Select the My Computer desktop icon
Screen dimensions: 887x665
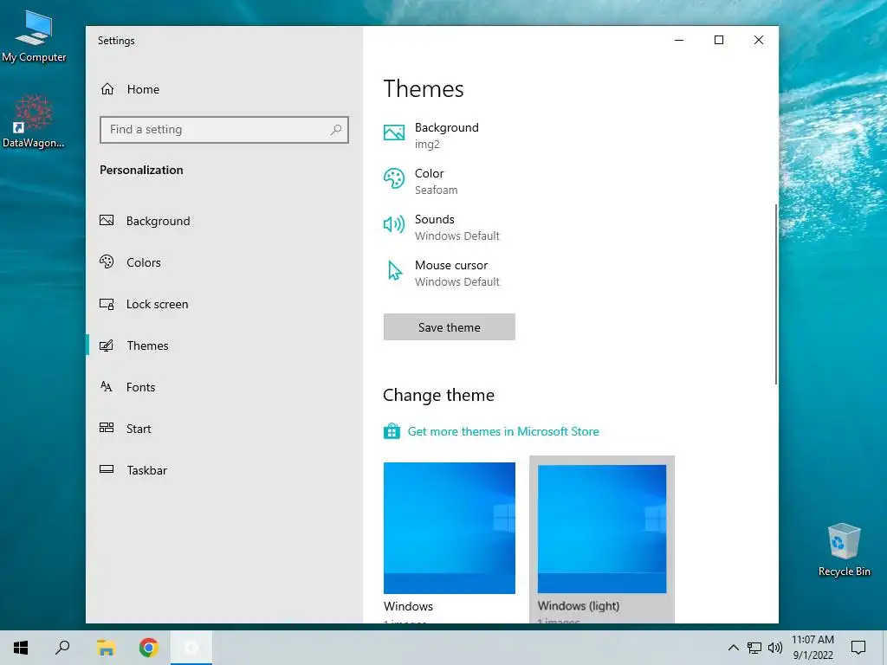[x=34, y=36]
